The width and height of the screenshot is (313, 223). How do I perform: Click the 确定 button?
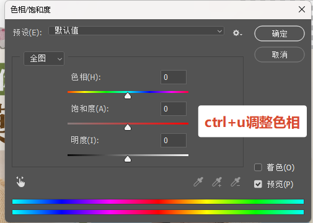click(x=280, y=33)
